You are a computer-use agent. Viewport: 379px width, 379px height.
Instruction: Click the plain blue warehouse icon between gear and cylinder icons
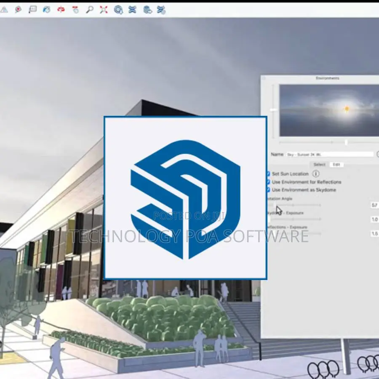(x=132, y=10)
